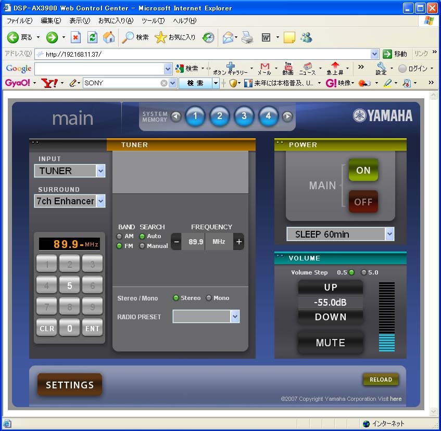Open the 編集(E) menu
This screenshot has width=441, height=431.
click(51, 21)
